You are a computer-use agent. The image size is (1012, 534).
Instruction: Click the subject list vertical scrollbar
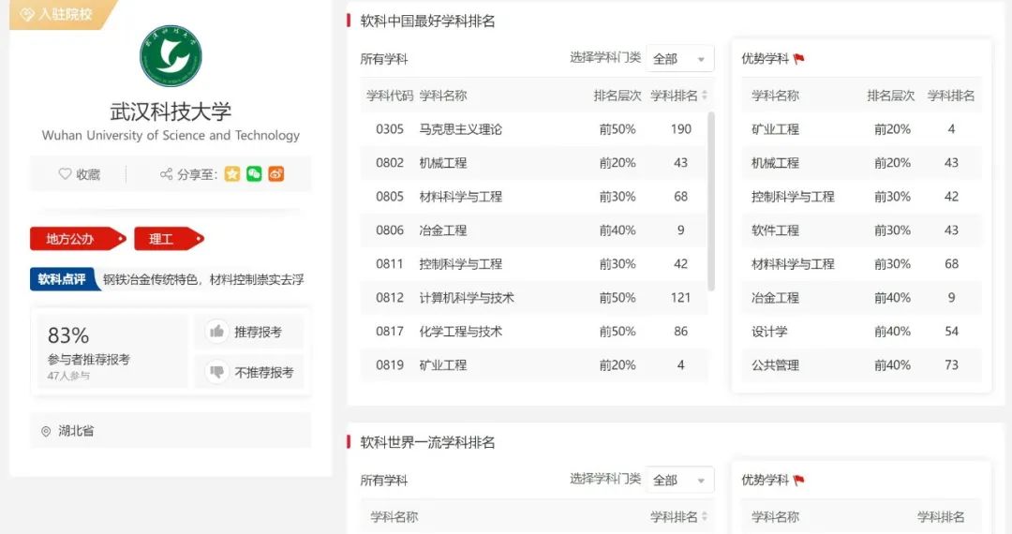[x=711, y=201]
